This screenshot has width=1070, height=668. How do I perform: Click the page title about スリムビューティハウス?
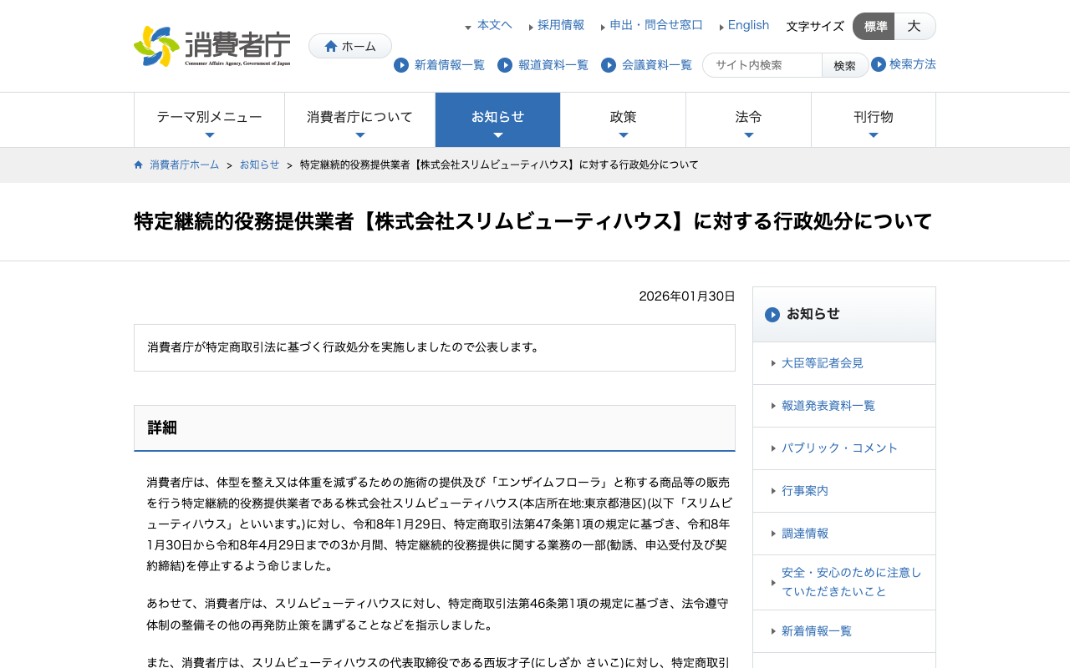533,222
